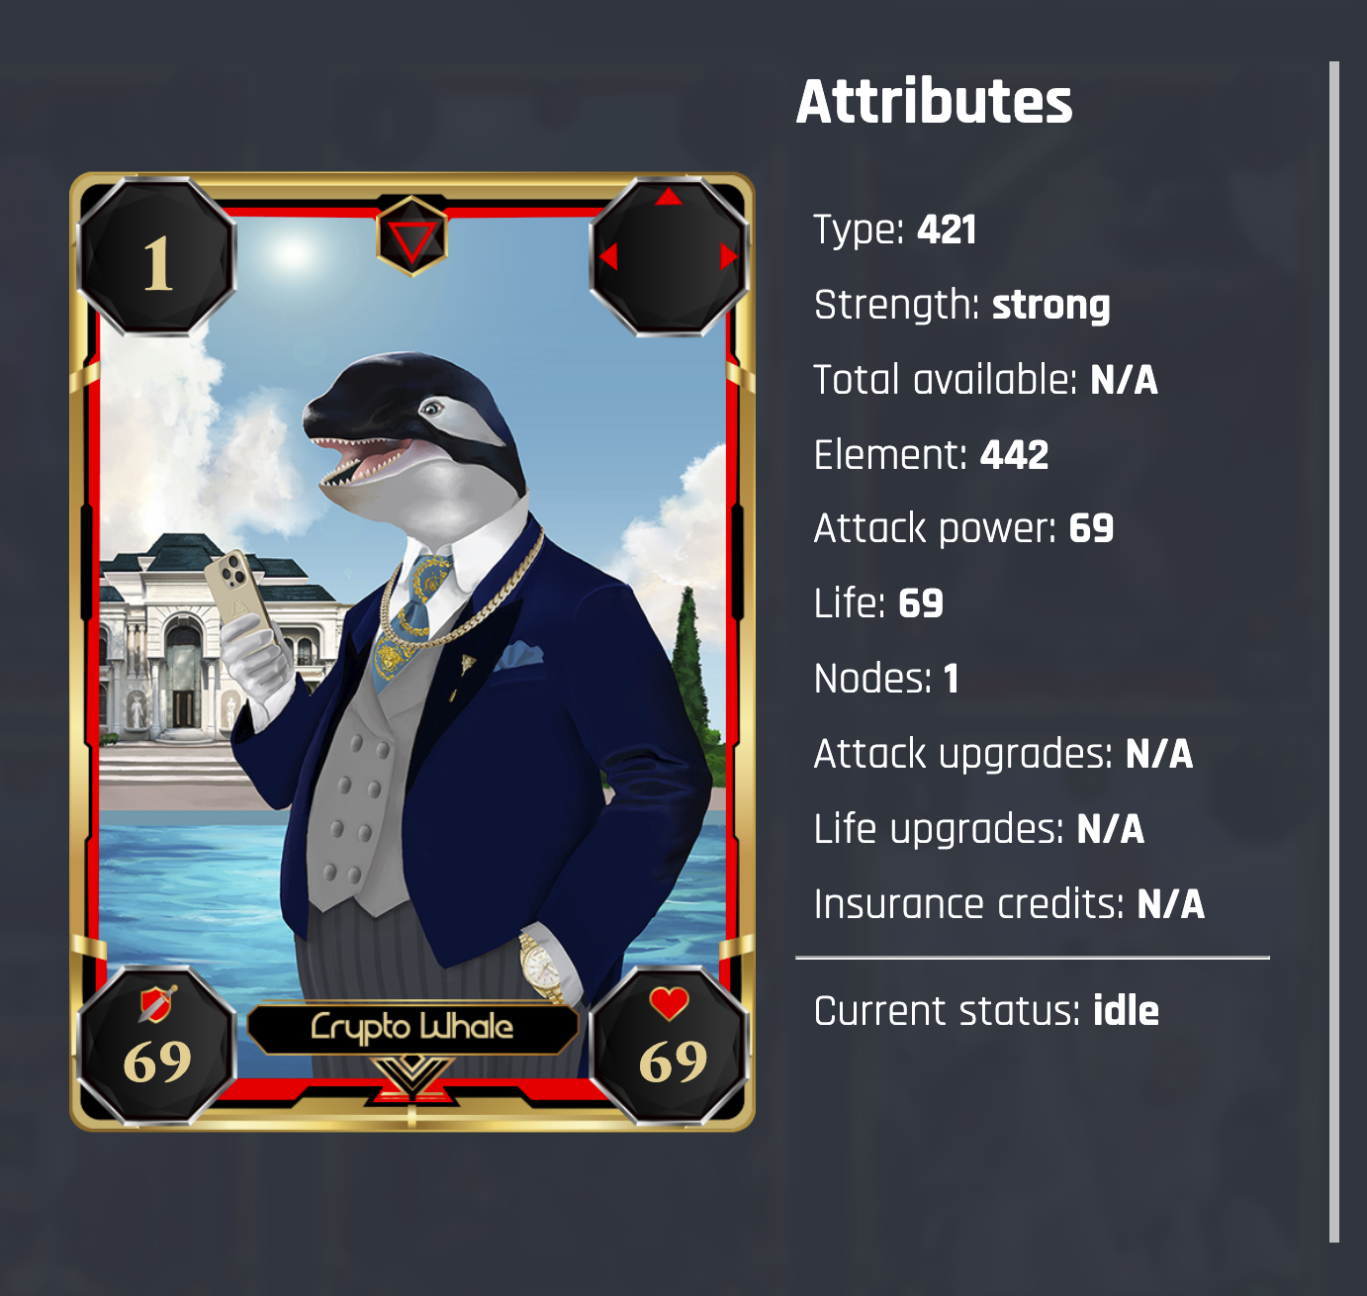Click the Strength: strong attribute
Image resolution: width=1367 pixels, height=1296 pixels.
[962, 305]
